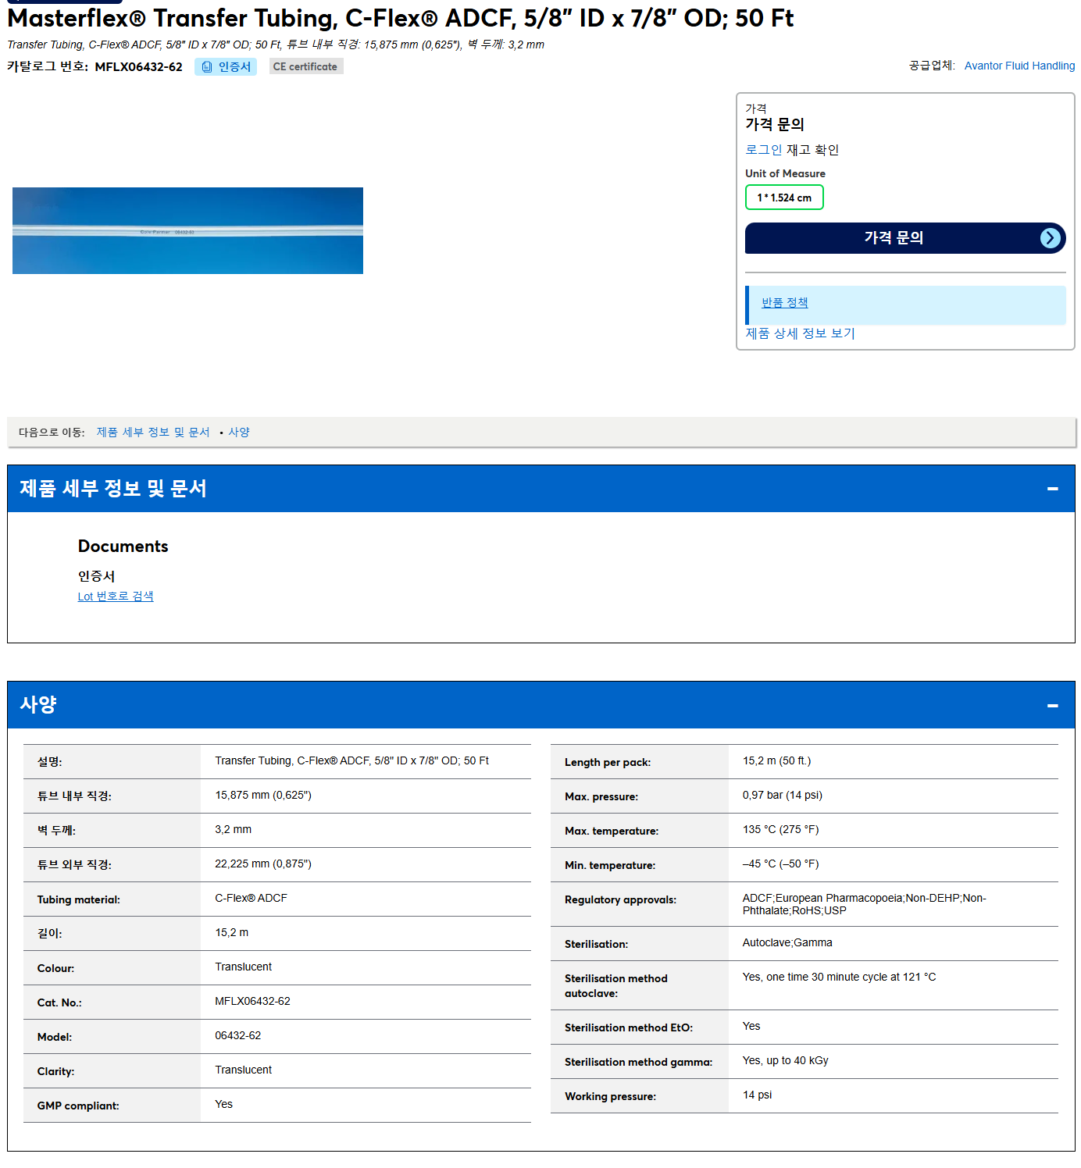Jump to 제품 세부 정보 및 문서 anchor
The width and height of the screenshot is (1081, 1168).
(153, 433)
